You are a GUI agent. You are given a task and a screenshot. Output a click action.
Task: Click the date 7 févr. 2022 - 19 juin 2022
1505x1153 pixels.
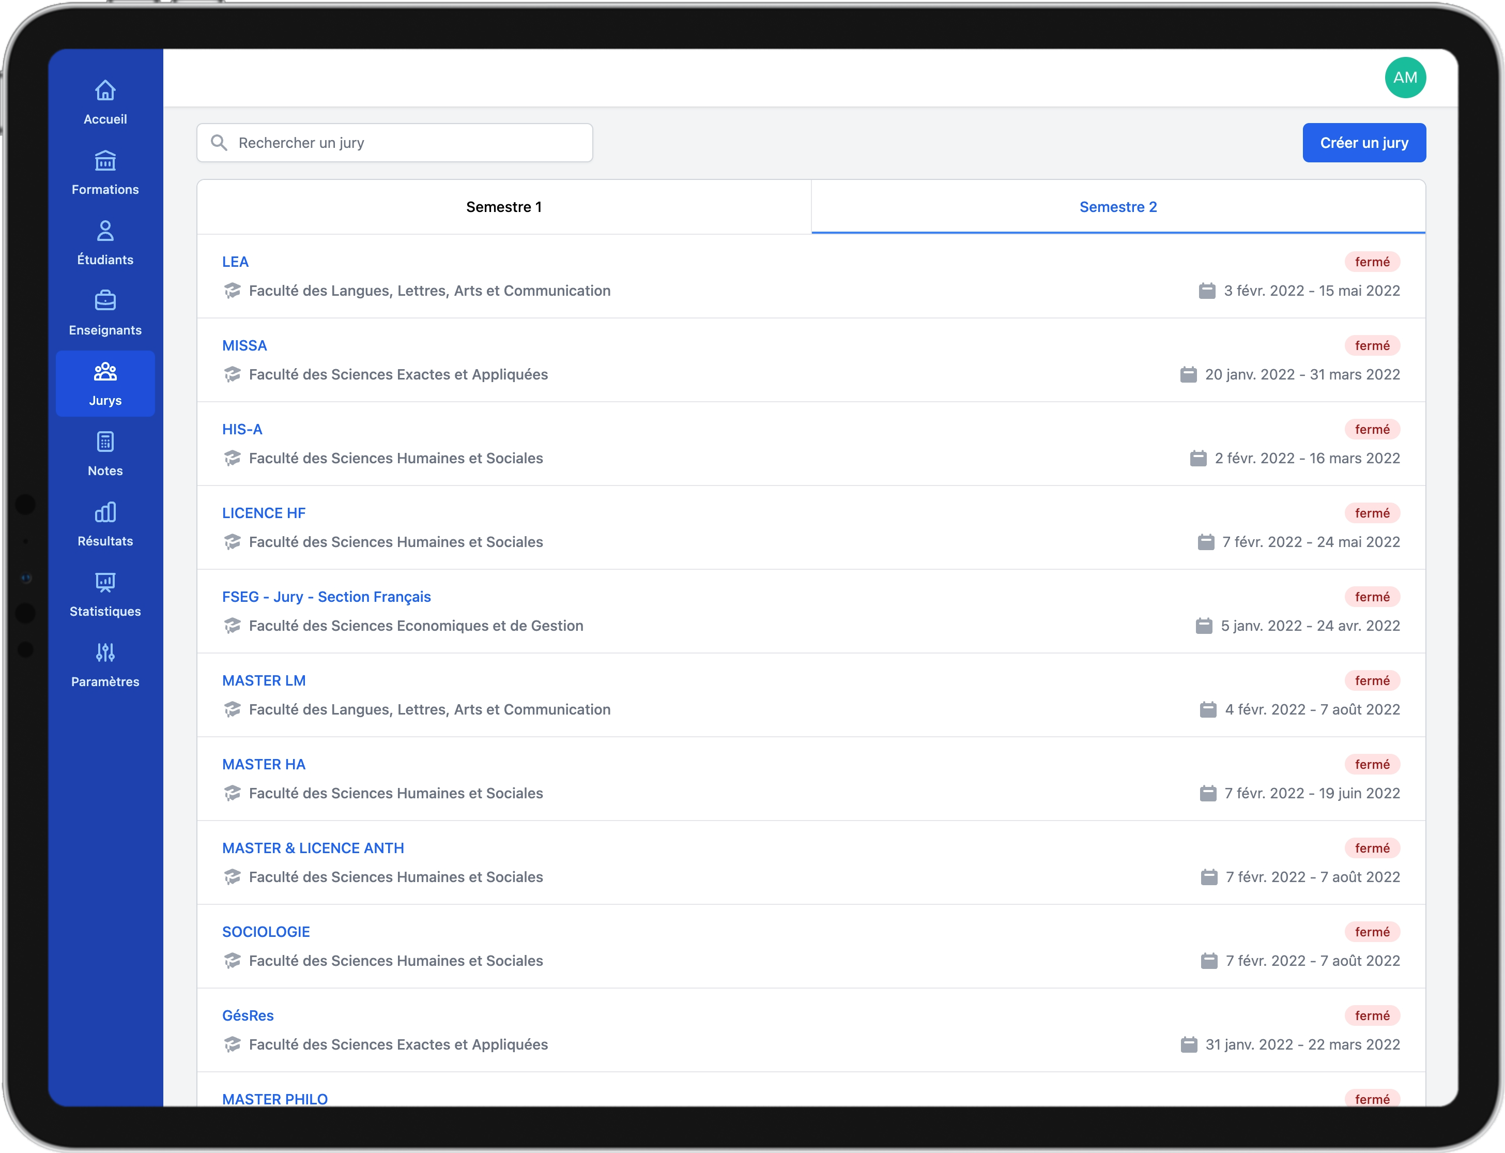coord(1312,793)
